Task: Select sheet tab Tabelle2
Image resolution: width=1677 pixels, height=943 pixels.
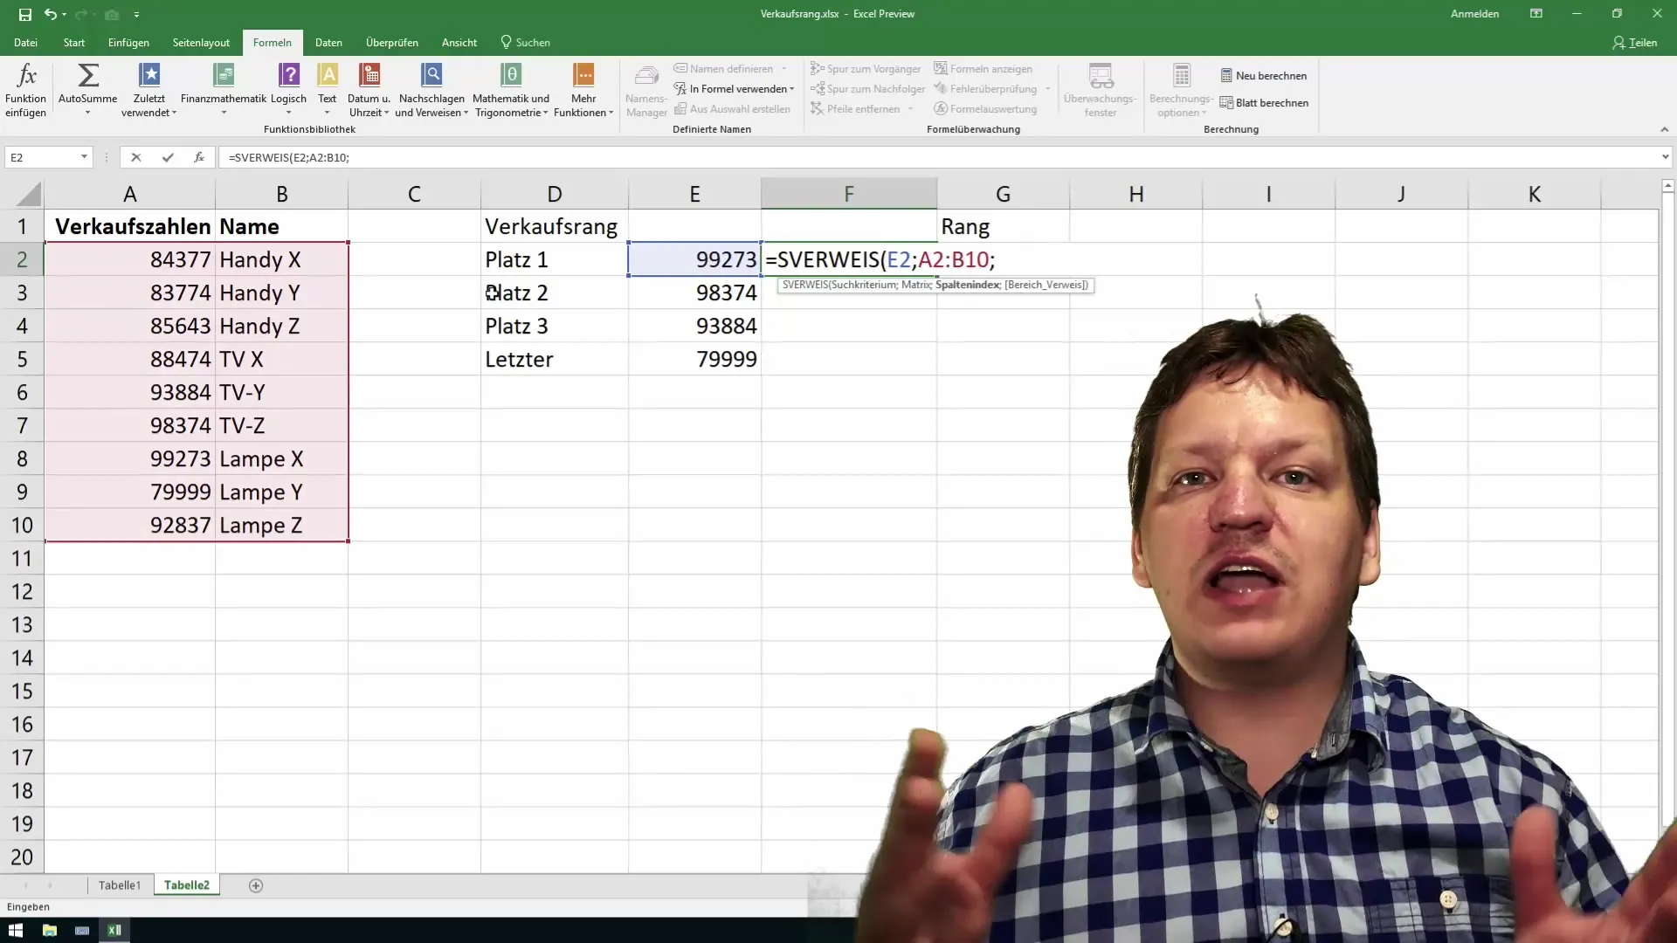Action: (187, 885)
